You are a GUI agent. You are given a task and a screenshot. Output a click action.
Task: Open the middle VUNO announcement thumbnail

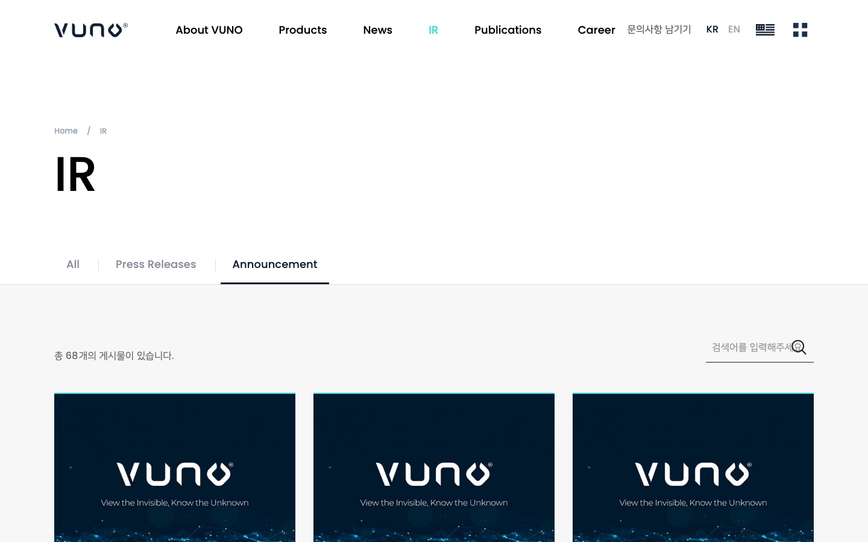click(434, 467)
